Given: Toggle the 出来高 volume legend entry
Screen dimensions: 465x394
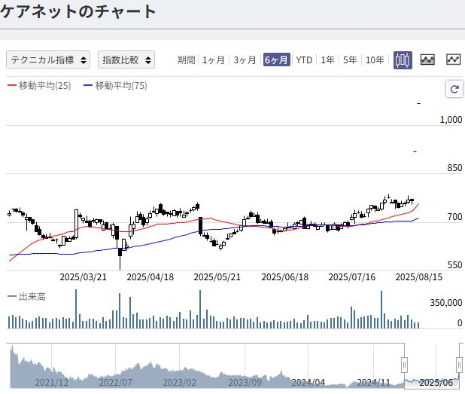Looking at the screenshot, I should pyautogui.click(x=26, y=296).
